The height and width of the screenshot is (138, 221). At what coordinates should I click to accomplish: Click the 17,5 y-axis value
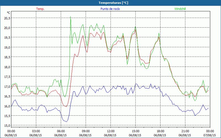pos(7,77)
